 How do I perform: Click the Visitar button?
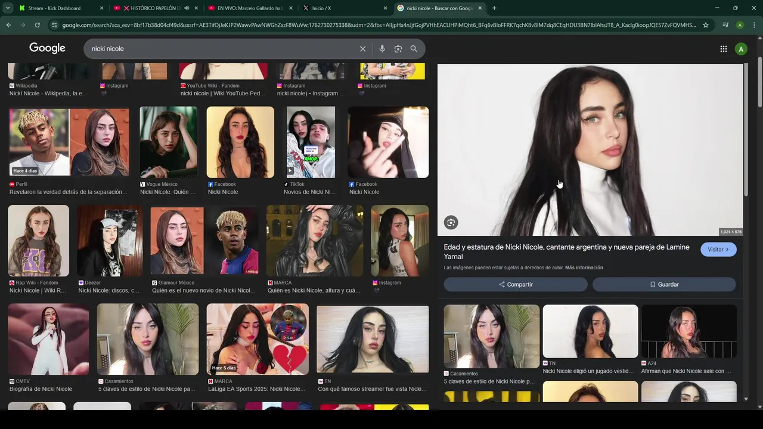tap(718, 250)
